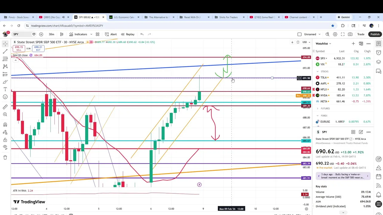Open indicator templates grid icon
The height and width of the screenshot is (215, 383).
tap(98, 34)
